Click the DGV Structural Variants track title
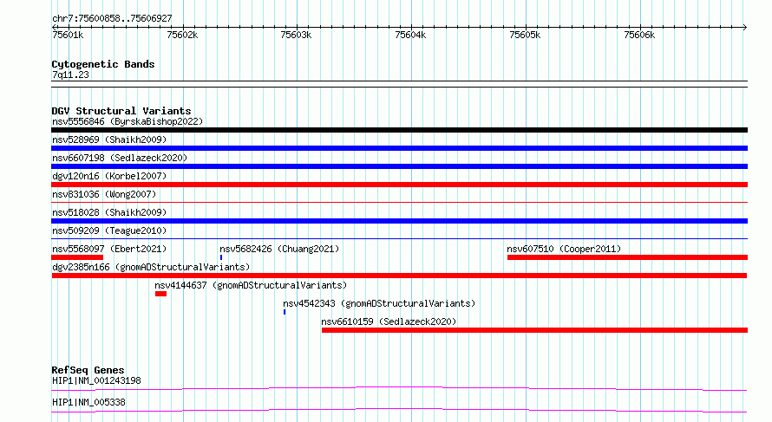 point(121,111)
